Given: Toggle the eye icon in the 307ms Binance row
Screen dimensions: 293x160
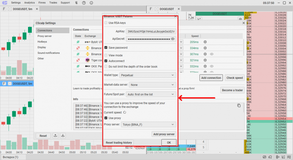Looking at the screenshot, I should coord(211,54).
